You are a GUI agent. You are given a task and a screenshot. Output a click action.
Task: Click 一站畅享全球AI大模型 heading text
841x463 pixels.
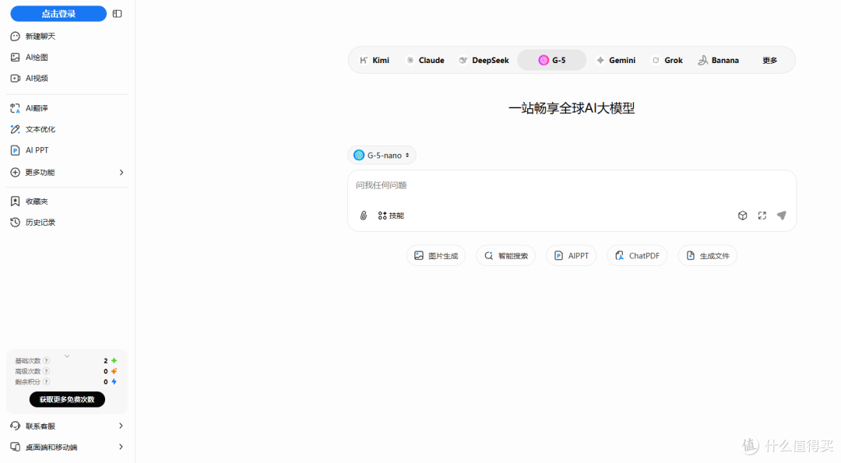[x=572, y=108]
